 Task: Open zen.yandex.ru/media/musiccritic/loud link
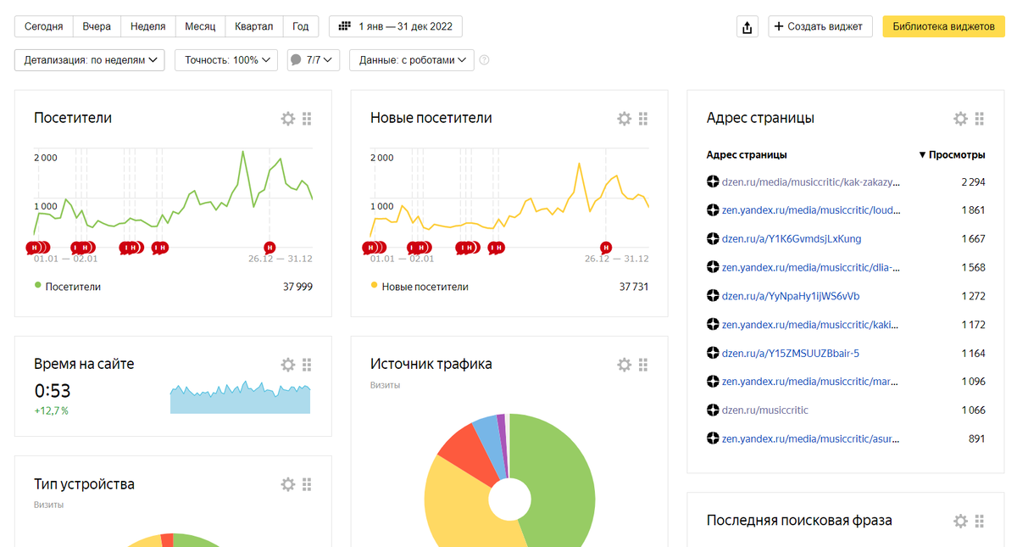811,210
